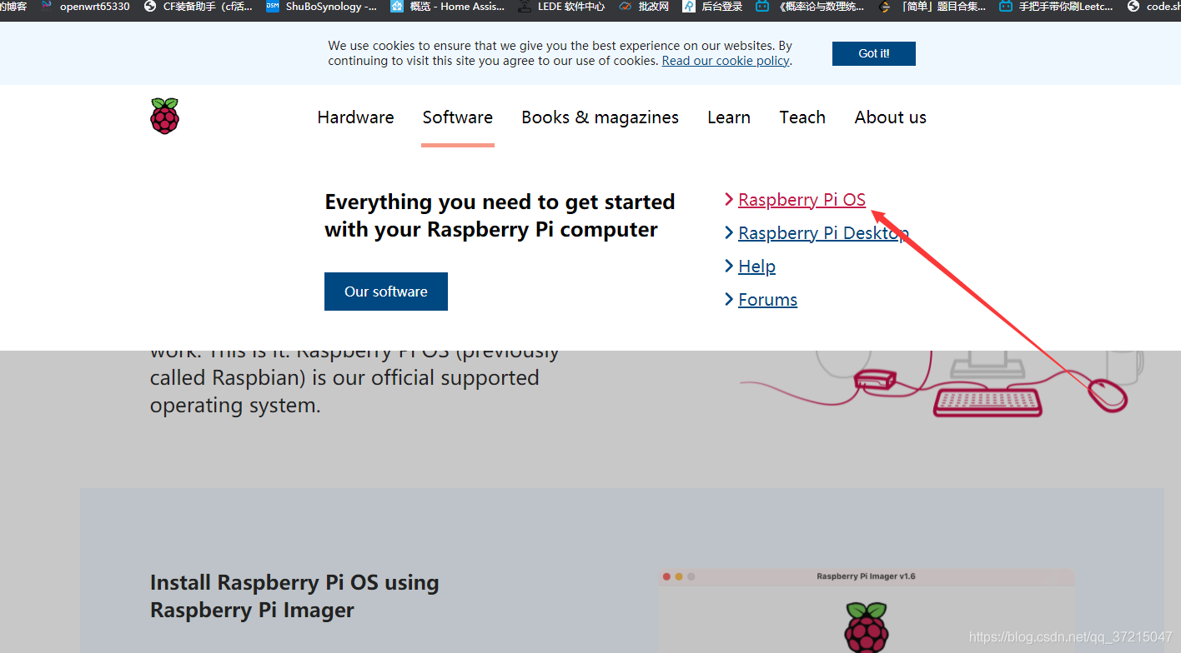Image resolution: width=1181 pixels, height=653 pixels.
Task: Open the Learn menu
Action: point(729,117)
